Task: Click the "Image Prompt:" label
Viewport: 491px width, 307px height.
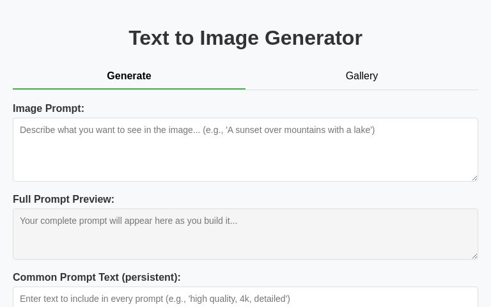Action: [x=49, y=109]
